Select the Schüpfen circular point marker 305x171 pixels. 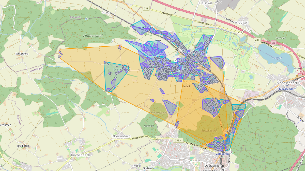coord(86,18)
